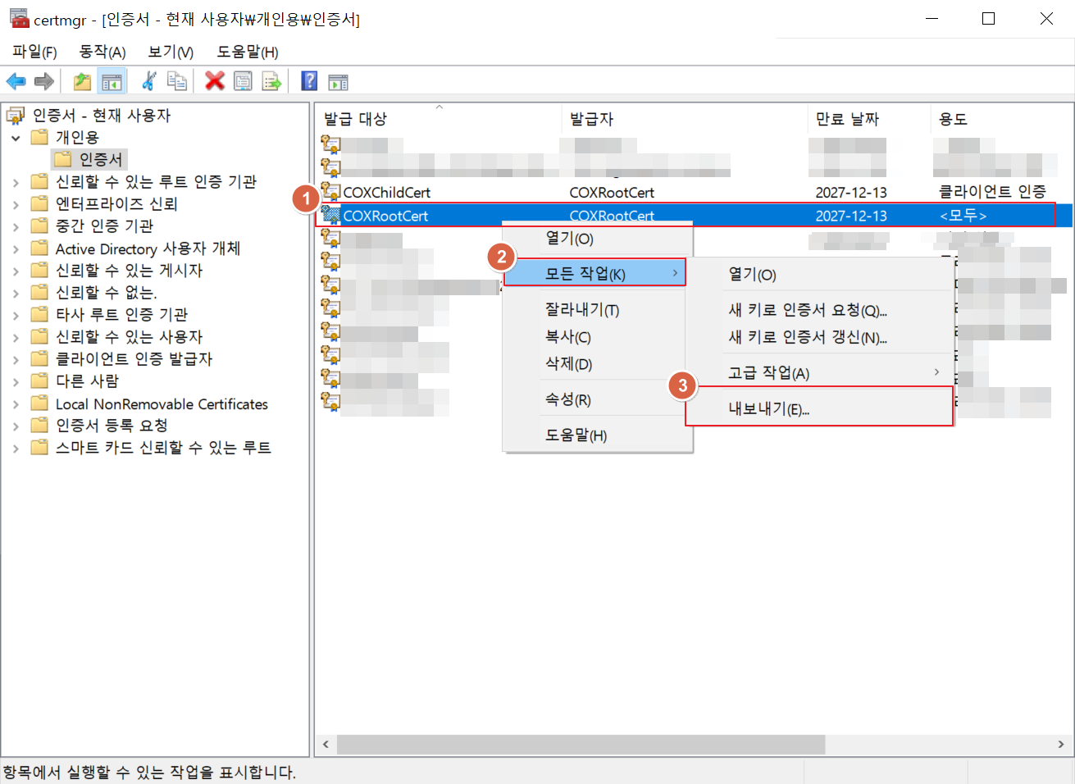Image resolution: width=1075 pixels, height=784 pixels.
Task: Open the 도움말(H) menu bar item
Action: coord(248,52)
